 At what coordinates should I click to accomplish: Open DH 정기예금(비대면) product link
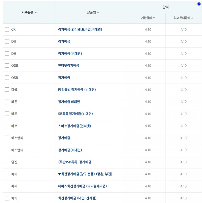70,53
